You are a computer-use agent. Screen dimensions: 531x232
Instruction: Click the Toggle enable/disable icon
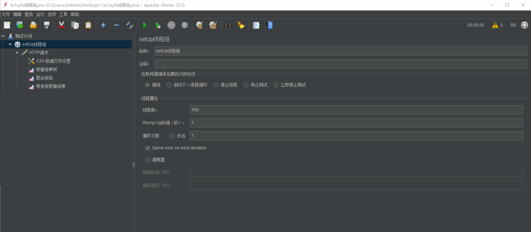130,25
